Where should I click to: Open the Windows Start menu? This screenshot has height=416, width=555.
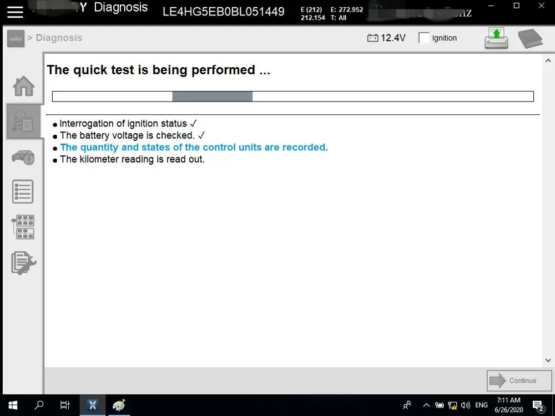[x=13, y=405]
